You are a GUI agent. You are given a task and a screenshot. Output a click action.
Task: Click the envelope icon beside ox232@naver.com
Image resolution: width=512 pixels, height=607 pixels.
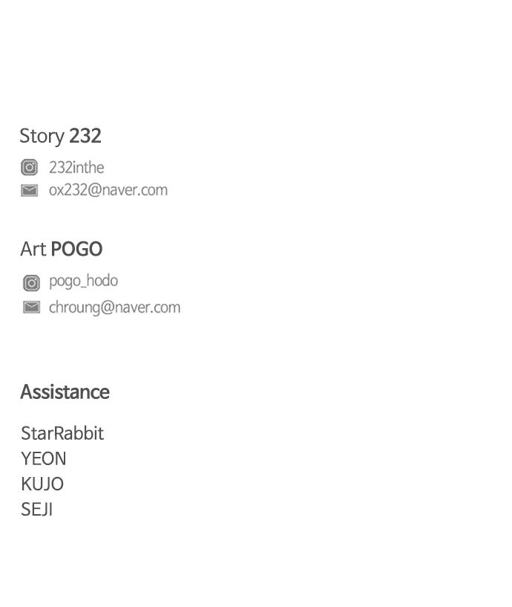(30, 191)
